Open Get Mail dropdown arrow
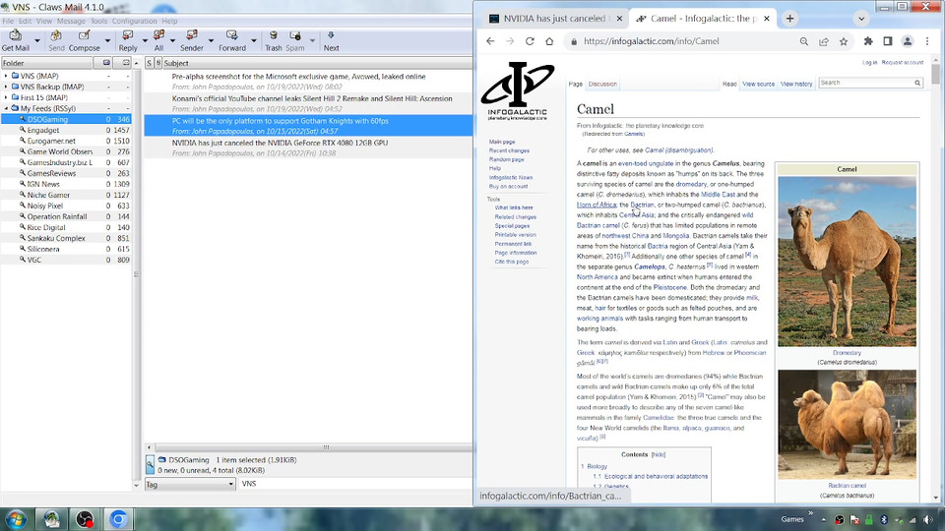 [x=37, y=41]
